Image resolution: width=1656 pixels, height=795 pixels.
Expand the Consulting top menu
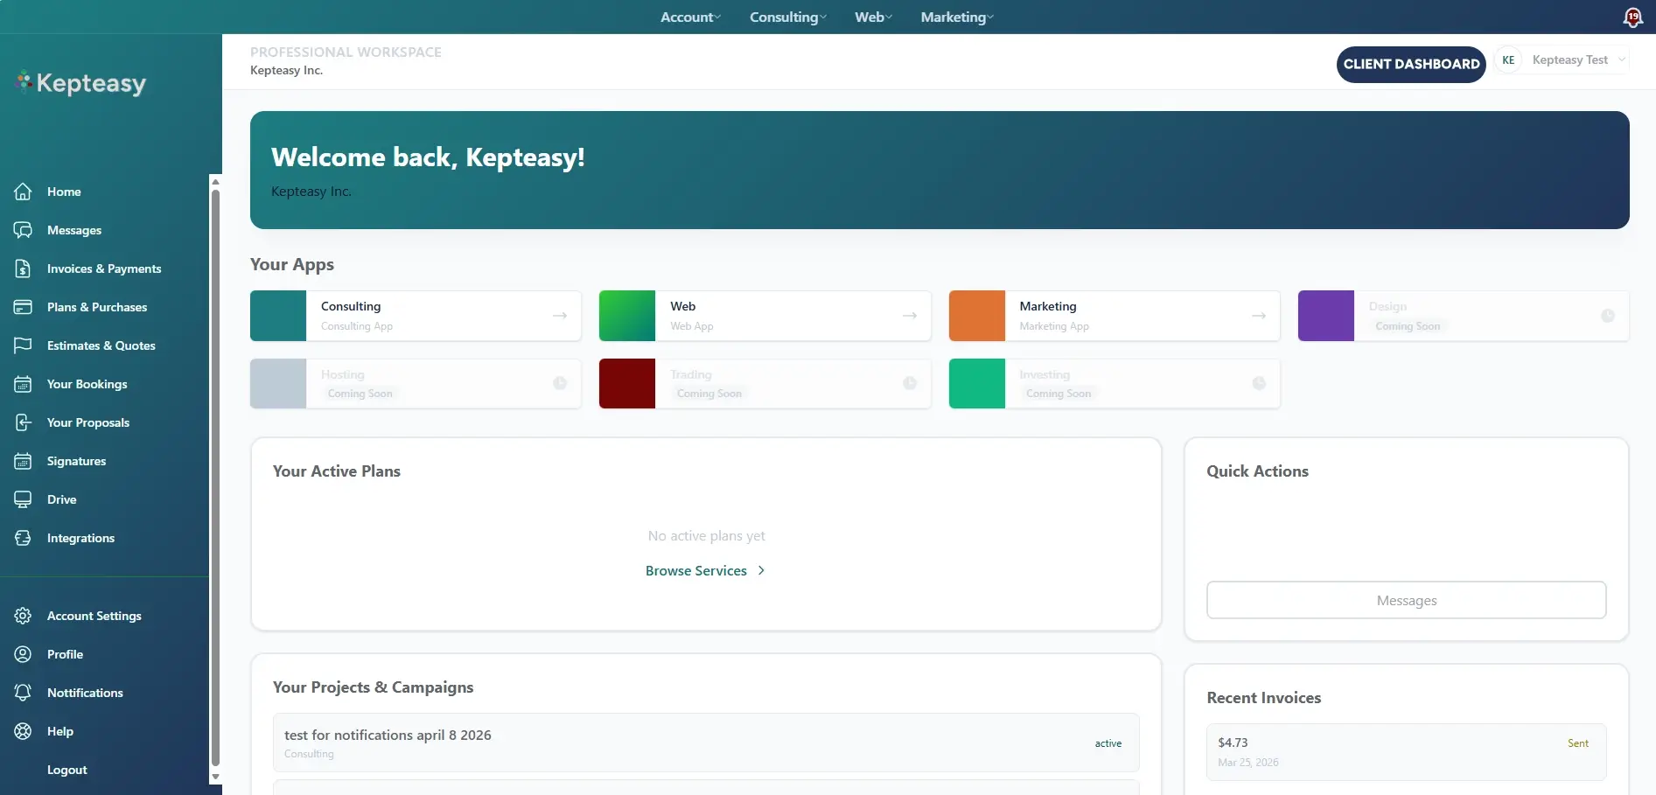point(788,17)
